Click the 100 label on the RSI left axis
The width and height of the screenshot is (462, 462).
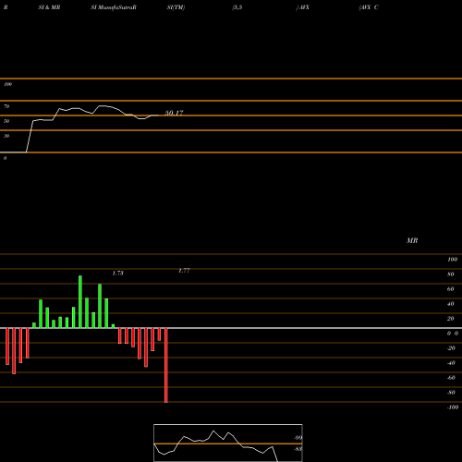(x=7, y=84)
